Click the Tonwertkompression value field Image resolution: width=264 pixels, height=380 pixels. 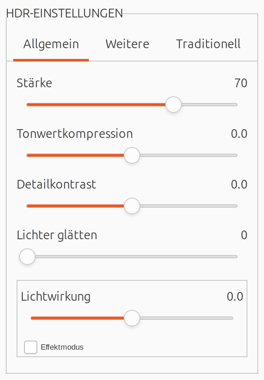239,134
